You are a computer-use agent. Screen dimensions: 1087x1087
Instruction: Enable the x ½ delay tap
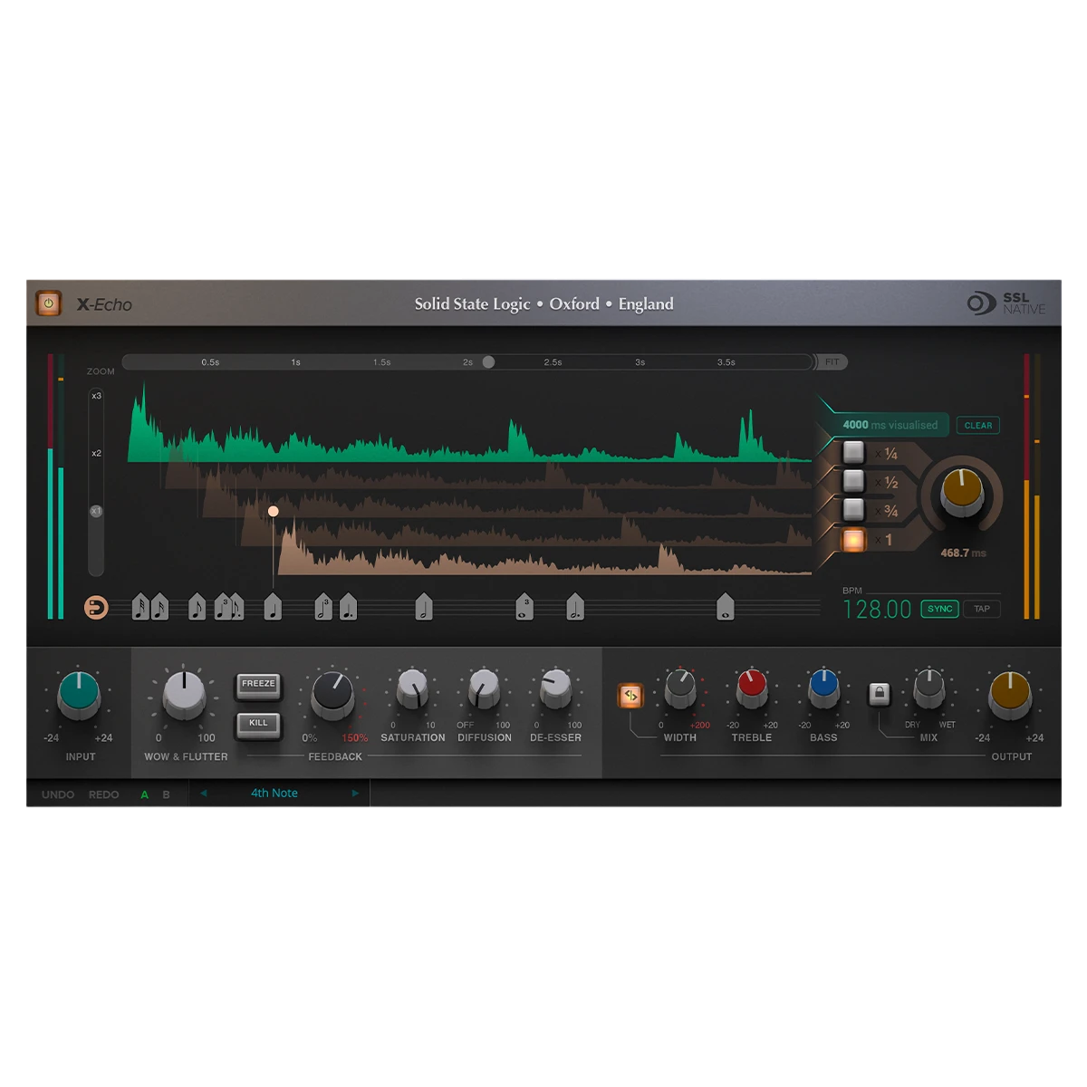tap(853, 481)
